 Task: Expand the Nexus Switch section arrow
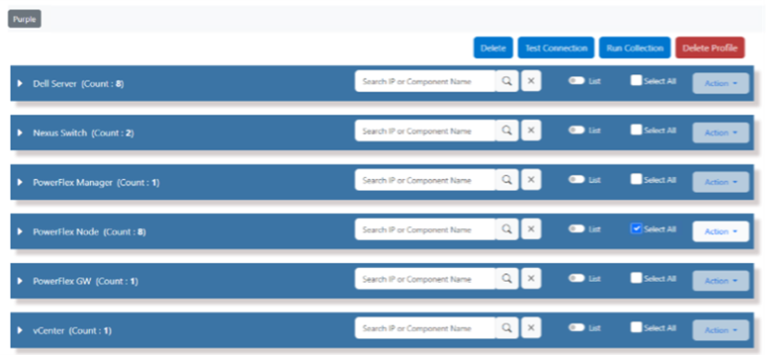pyautogui.click(x=20, y=133)
